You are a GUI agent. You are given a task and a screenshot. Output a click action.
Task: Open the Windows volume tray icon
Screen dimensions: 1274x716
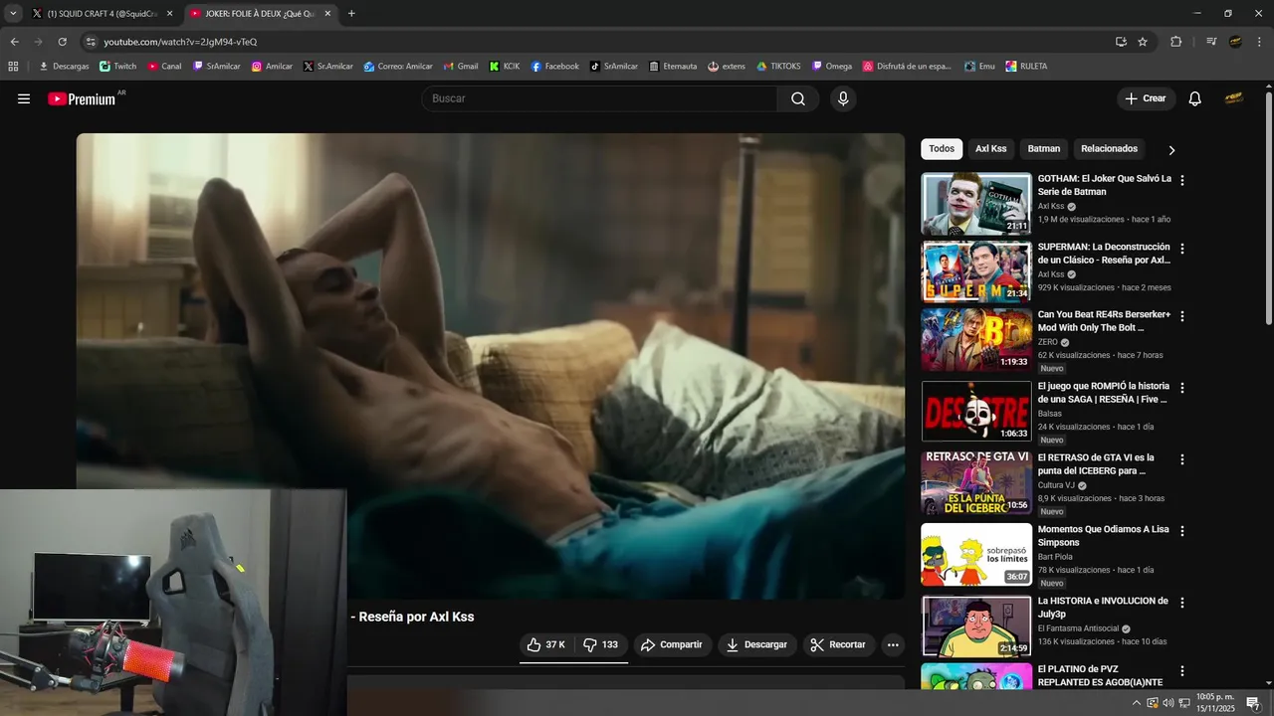[1168, 703]
